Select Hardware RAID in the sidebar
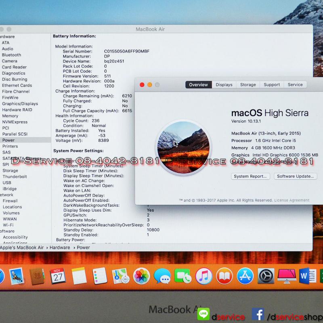323x323 pixels. pos(17,110)
